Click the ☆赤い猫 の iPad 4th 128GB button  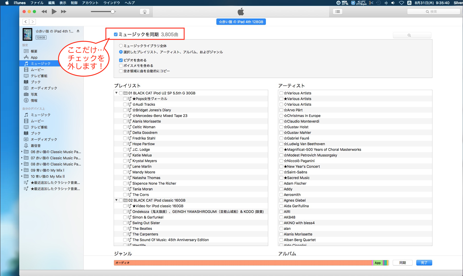point(241,22)
